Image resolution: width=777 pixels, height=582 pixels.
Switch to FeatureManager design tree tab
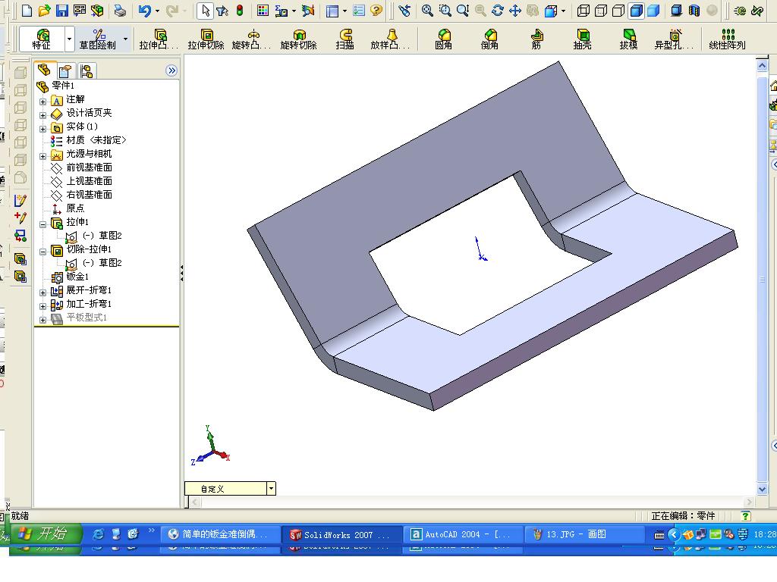(45, 70)
